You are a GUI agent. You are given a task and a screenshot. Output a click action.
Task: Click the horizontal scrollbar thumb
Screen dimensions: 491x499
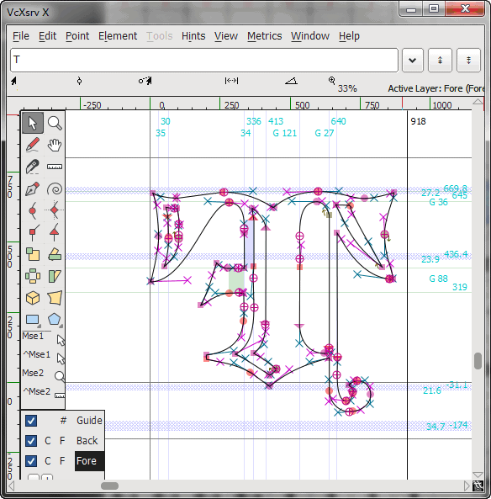(109, 486)
